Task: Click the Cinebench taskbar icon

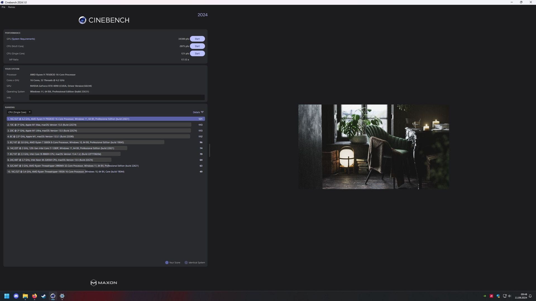Action: click(53, 296)
